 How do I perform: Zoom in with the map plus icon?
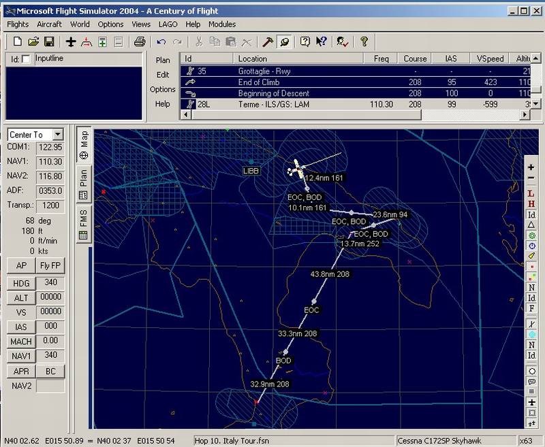[x=531, y=167]
